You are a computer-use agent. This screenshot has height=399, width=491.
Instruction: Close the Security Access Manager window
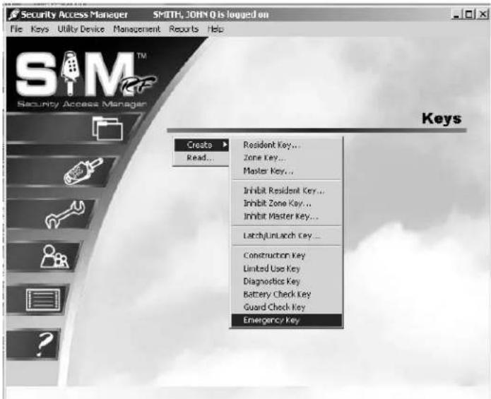click(483, 14)
